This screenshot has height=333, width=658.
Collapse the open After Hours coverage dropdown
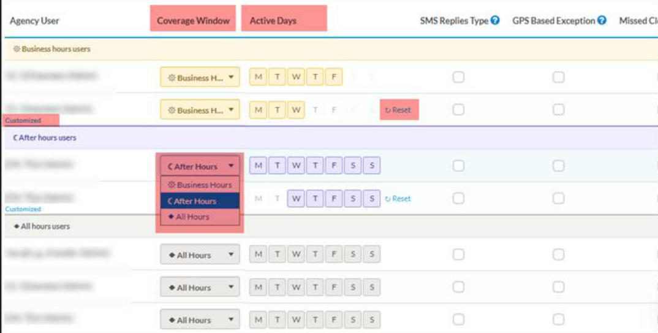tap(200, 166)
